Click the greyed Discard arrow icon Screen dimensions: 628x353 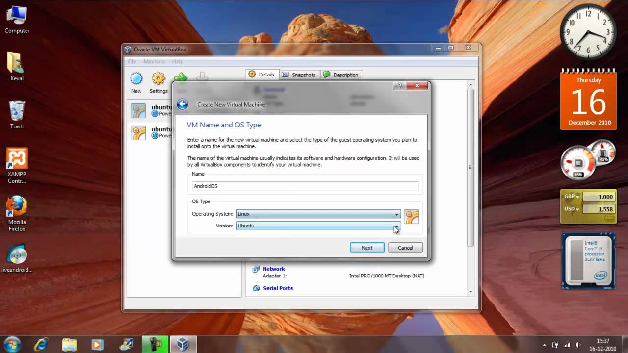point(202,76)
